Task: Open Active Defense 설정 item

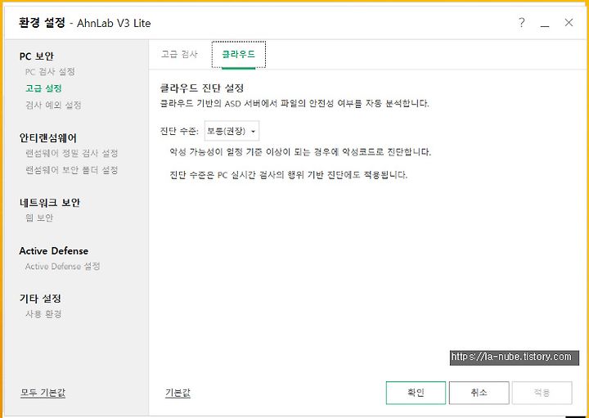Action: coord(62,267)
